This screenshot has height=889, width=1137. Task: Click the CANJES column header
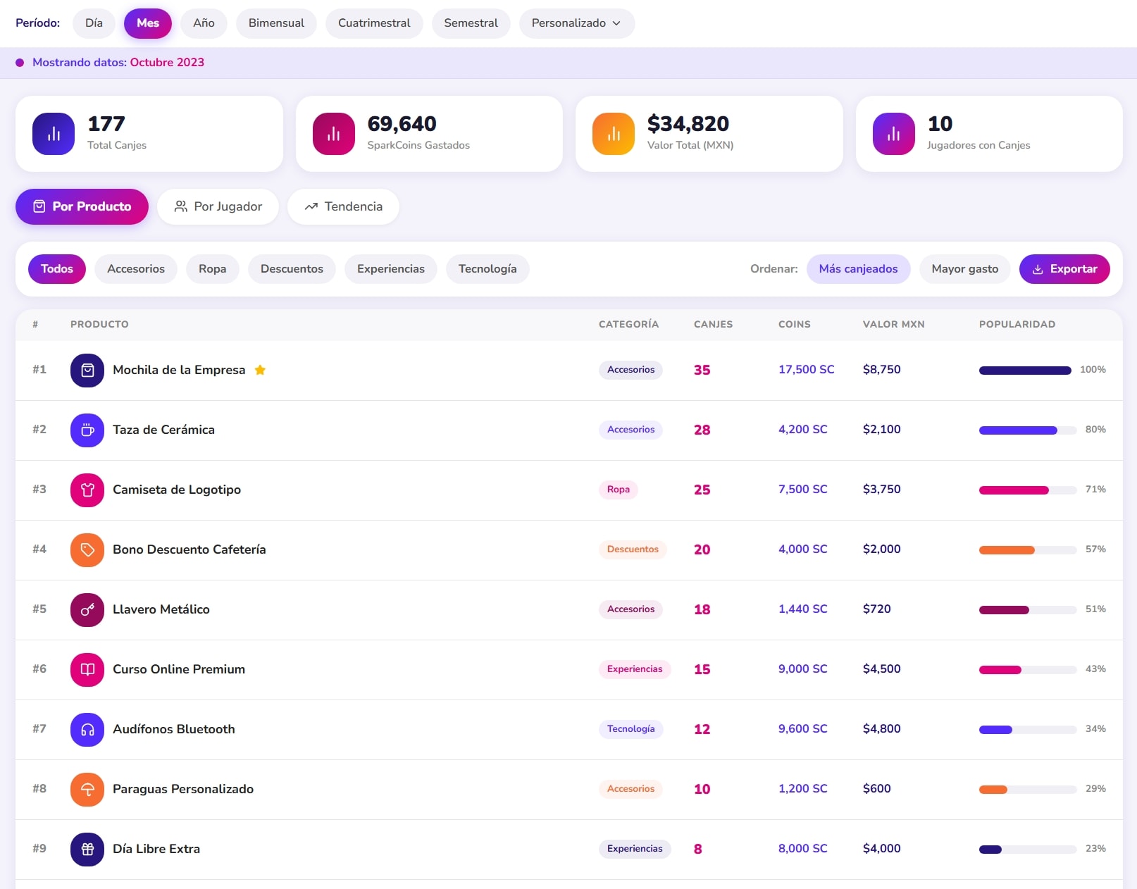pyautogui.click(x=713, y=325)
